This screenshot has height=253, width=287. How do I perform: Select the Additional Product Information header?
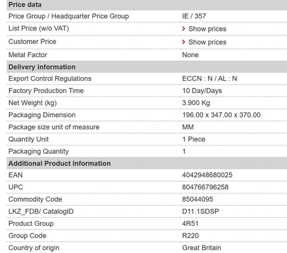coord(147,163)
